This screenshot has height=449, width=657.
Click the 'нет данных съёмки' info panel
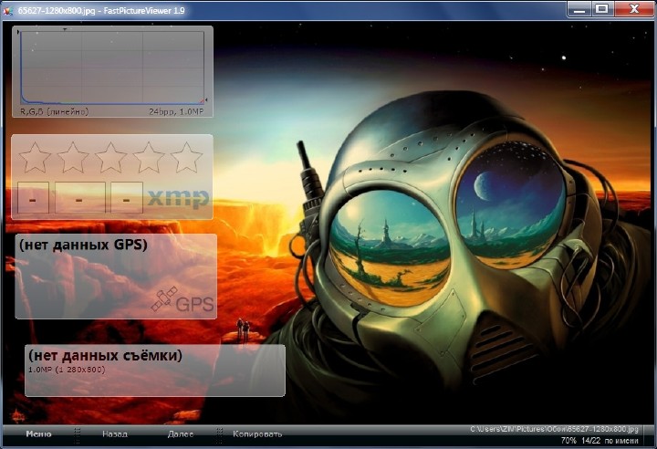[x=154, y=371]
